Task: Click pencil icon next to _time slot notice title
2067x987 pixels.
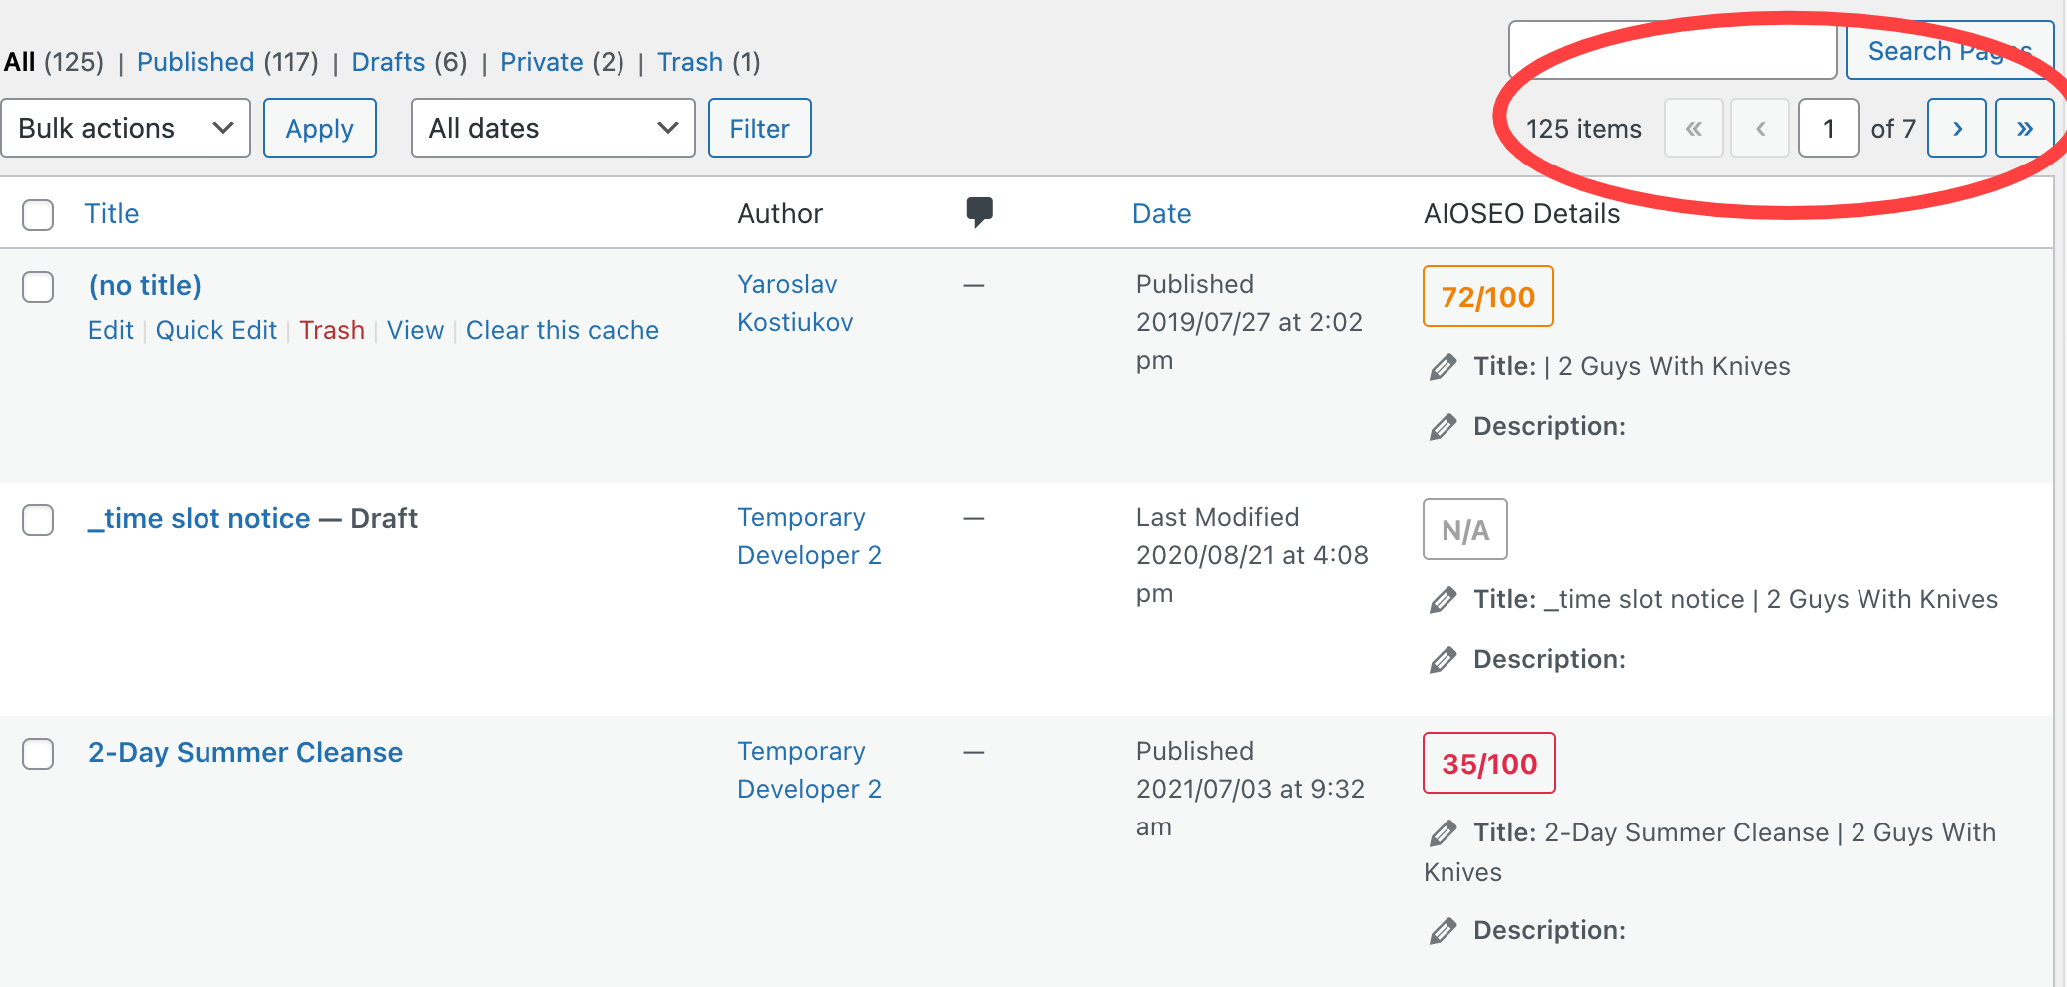Action: pos(1443,600)
